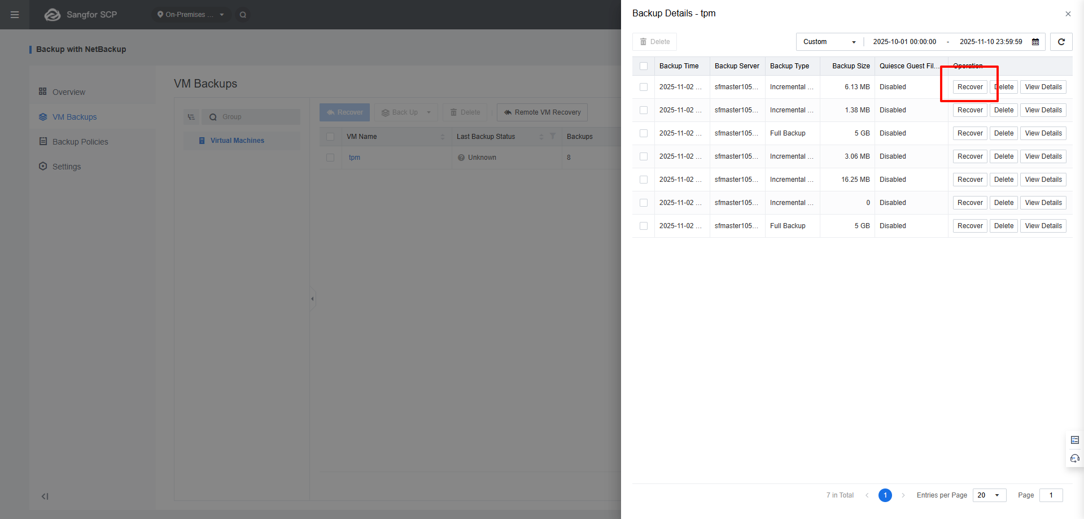Screen dimensions: 1084x519
Task: Check the size 0 backup row checkbox
Action: (x=644, y=203)
